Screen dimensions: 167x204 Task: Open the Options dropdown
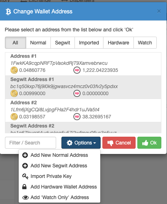click(81, 143)
